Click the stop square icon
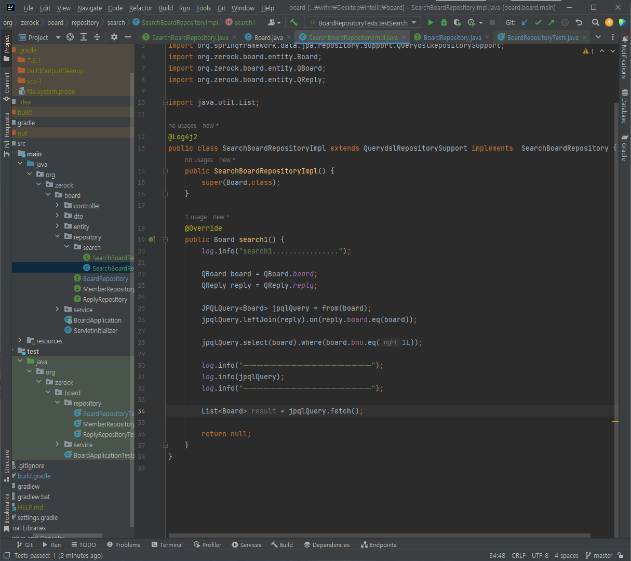Image resolution: width=631 pixels, height=561 pixels. coord(492,22)
